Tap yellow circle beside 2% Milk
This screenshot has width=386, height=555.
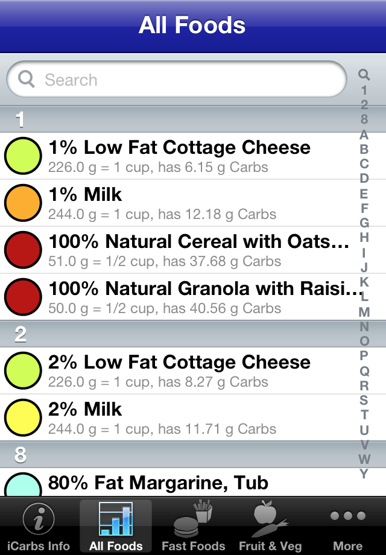tap(23, 417)
